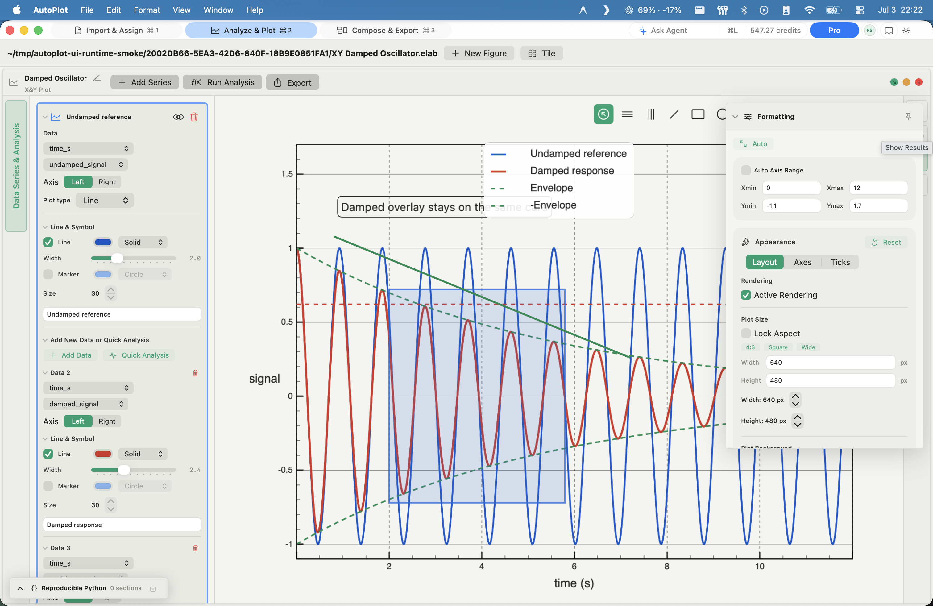Screen dimensions: 933x606
Task: Click the X&Y plot type icon beside figure title
Action: (13, 82)
